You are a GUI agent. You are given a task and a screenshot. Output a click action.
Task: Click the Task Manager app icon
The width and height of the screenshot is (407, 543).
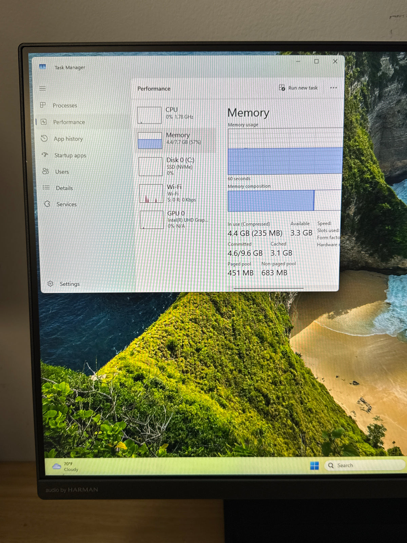point(42,67)
